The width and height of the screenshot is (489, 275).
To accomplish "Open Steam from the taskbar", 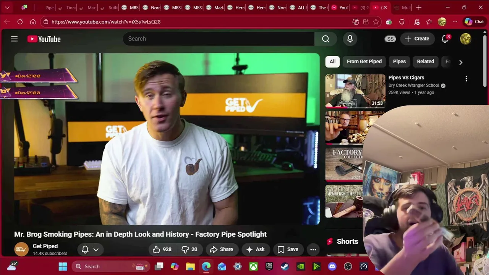I will [x=285, y=266].
